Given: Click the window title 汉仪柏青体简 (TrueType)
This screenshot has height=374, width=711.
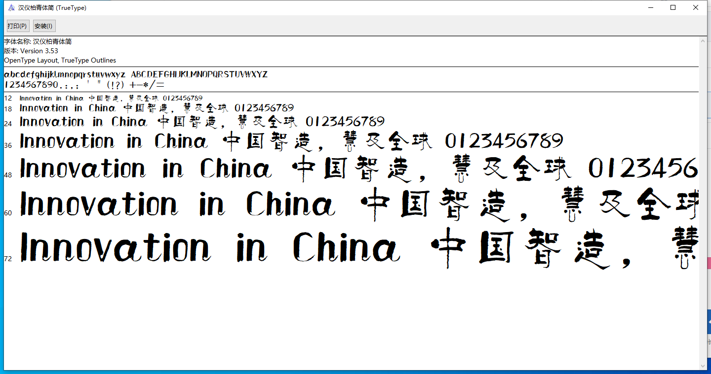Looking at the screenshot, I should [x=52, y=8].
